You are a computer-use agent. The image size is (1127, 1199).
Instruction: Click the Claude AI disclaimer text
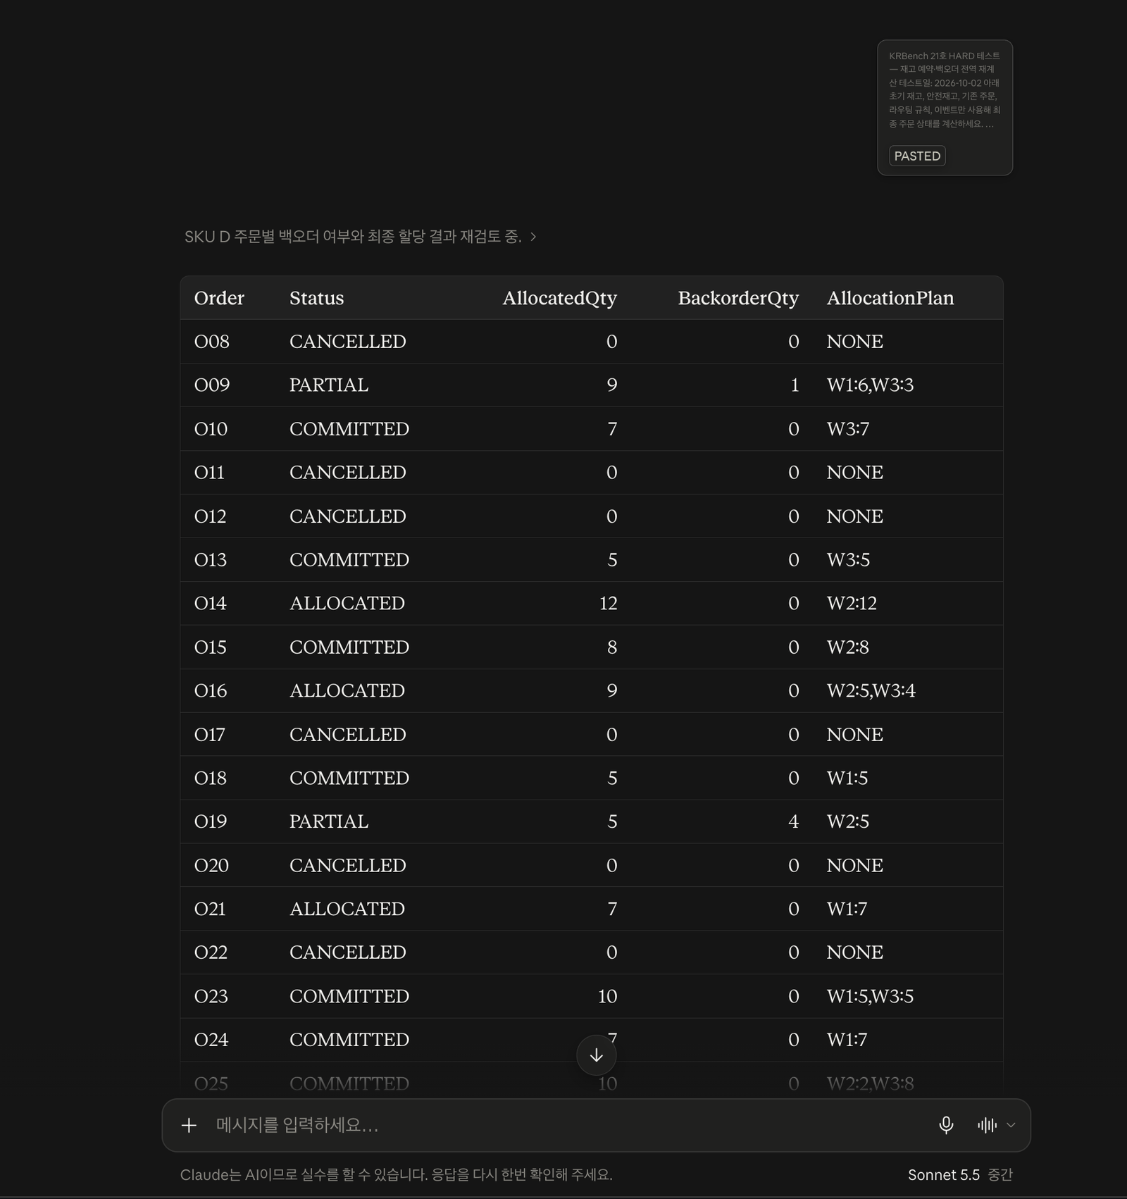(396, 1174)
